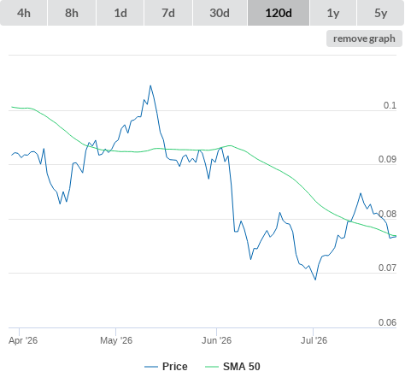The width and height of the screenshot is (405, 389).
Task: Toggle the Price series in legend
Action: point(174,367)
